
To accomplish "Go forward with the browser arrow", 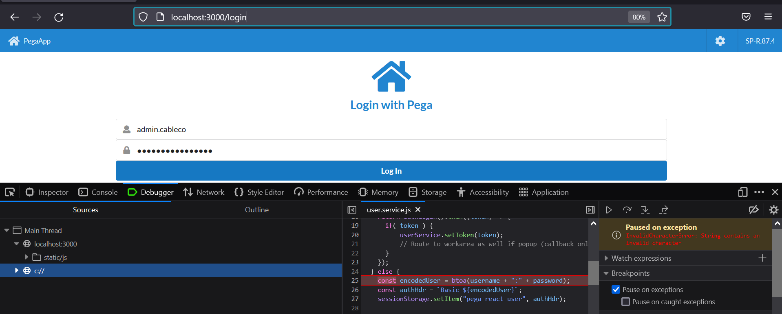I will pyautogui.click(x=37, y=17).
